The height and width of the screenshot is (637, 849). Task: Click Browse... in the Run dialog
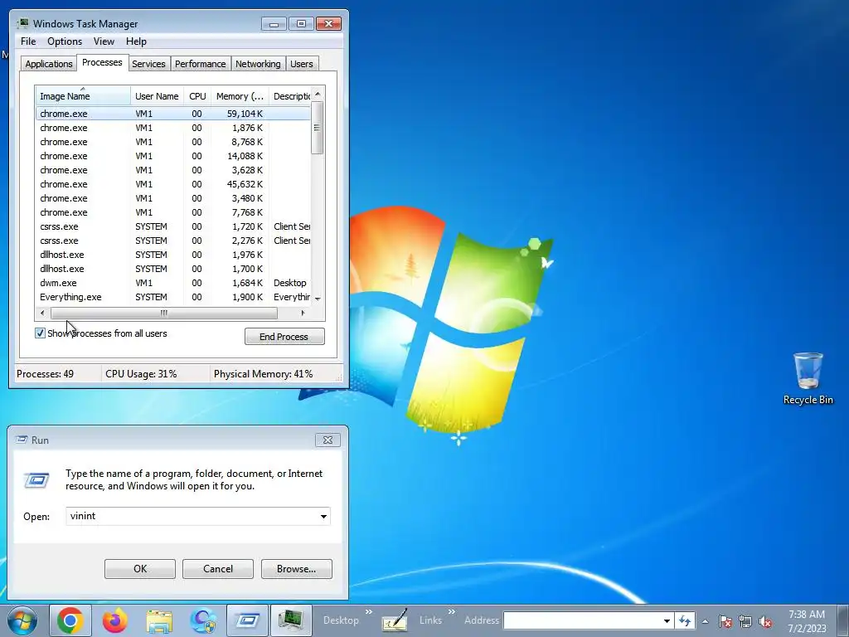click(x=296, y=569)
